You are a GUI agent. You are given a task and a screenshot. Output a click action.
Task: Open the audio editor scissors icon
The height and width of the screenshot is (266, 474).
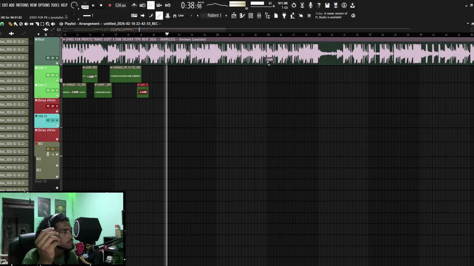pyautogui.click(x=302, y=5)
